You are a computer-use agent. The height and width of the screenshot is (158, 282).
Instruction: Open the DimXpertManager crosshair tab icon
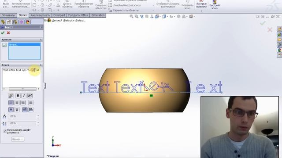pos(21,22)
